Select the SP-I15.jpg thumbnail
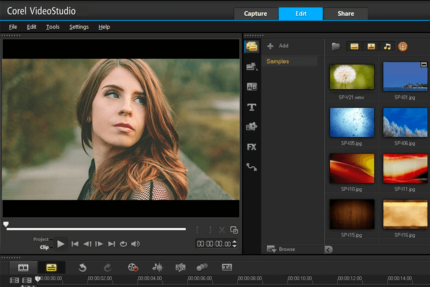The width and height of the screenshot is (430, 287). 352,214
